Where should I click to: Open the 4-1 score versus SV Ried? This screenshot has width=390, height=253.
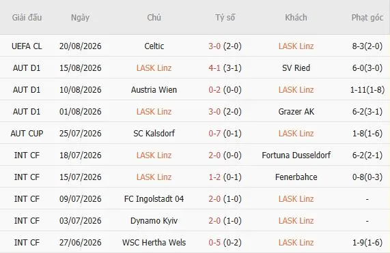pyautogui.click(x=214, y=68)
